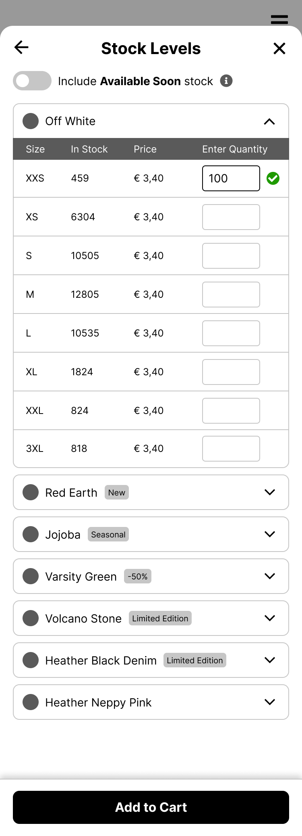The image size is (302, 836).
Task: Toggle Include Available Soon stock switch
Action: pos(32,81)
